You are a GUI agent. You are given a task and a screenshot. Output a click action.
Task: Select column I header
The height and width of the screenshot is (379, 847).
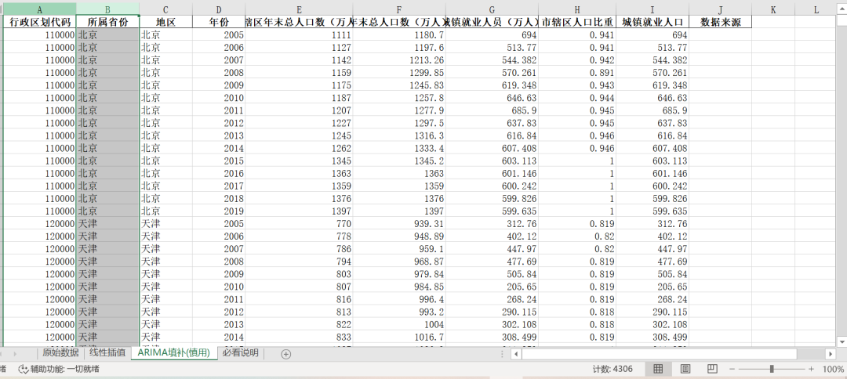[653, 9]
